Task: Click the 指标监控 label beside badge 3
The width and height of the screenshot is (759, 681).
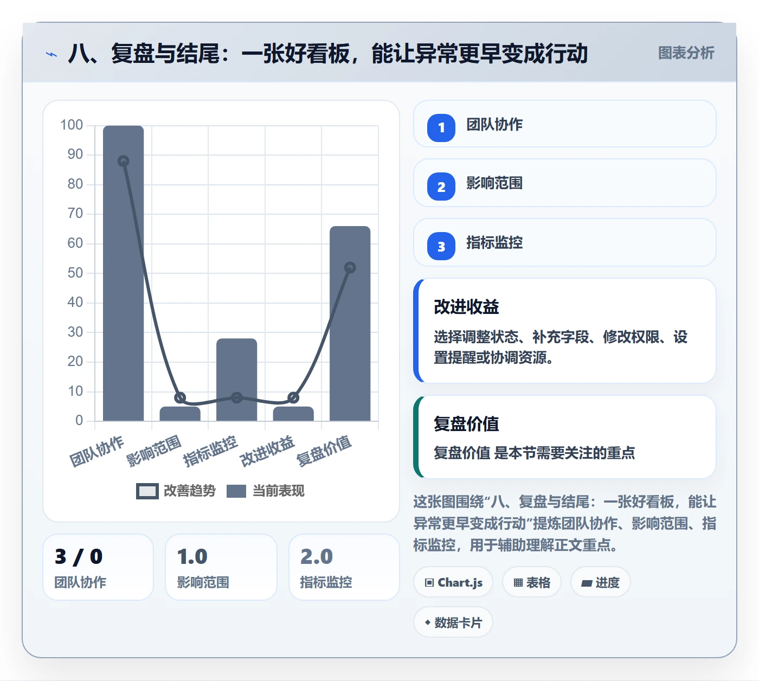Action: [x=494, y=243]
